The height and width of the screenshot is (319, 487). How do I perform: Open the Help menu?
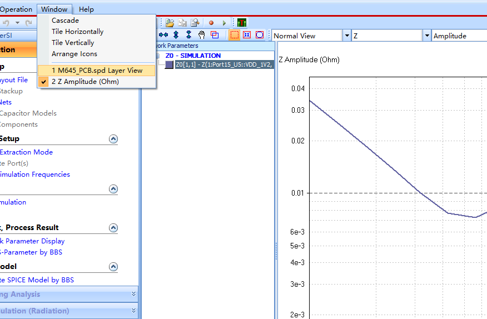pos(86,9)
